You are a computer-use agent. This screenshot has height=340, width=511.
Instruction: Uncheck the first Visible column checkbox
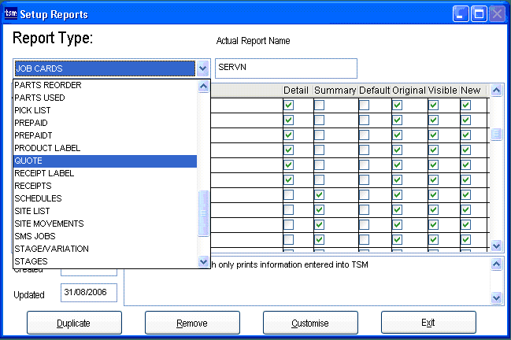click(433, 105)
